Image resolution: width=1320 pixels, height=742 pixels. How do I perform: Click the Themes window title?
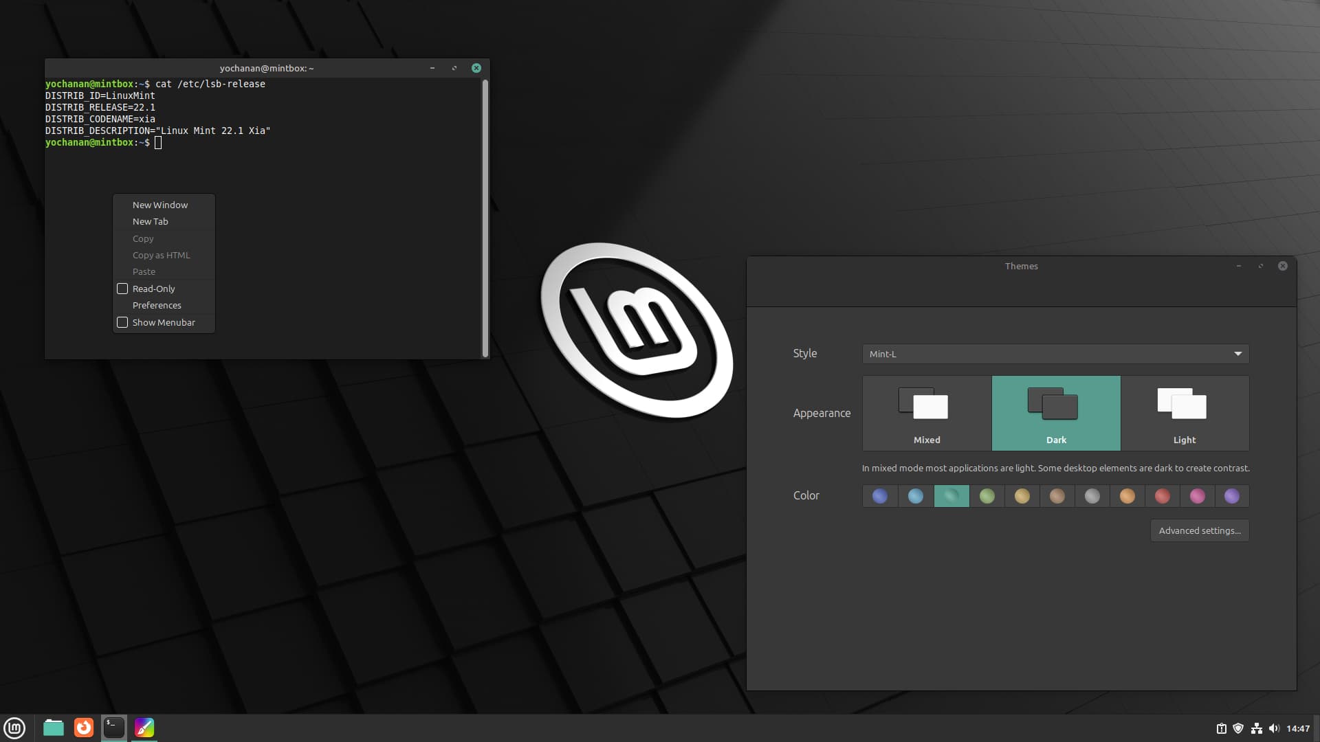point(1022,266)
